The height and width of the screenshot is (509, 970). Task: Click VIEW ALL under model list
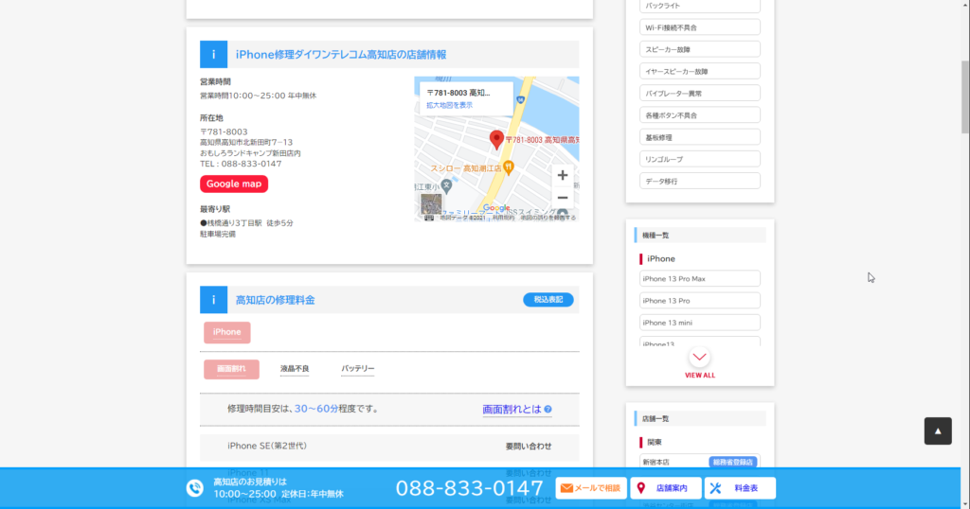[x=700, y=375]
